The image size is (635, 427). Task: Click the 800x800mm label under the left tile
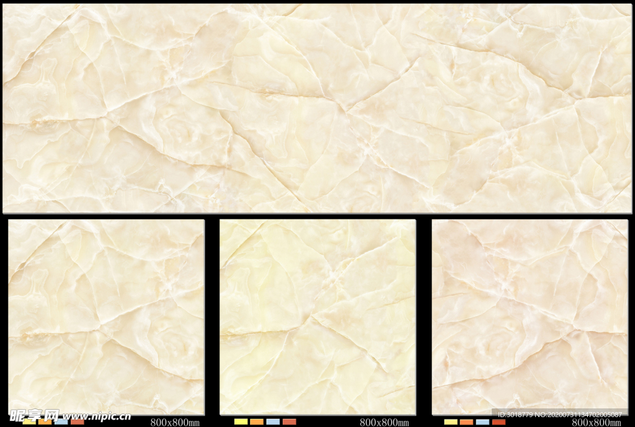point(175,422)
